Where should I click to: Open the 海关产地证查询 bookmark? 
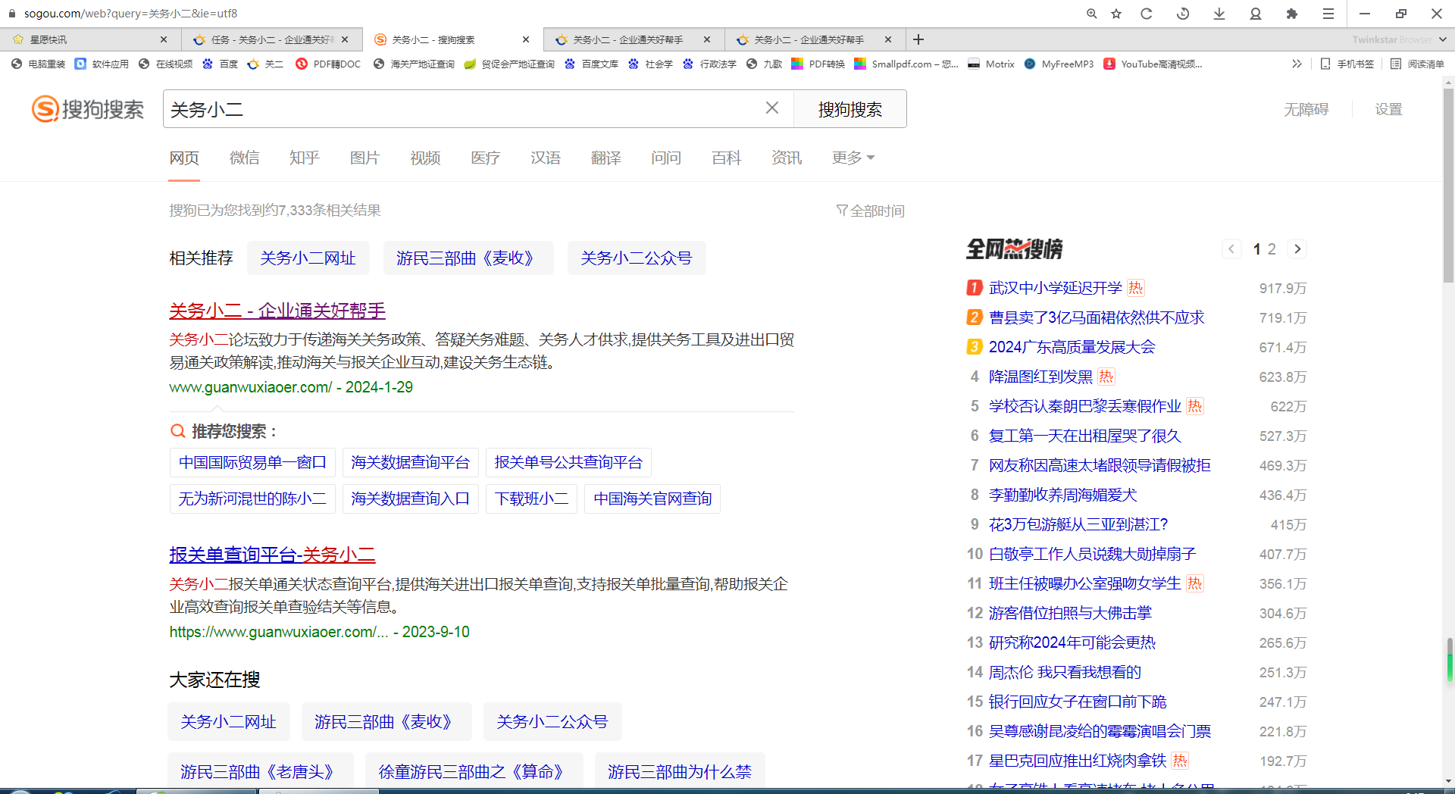click(x=415, y=64)
